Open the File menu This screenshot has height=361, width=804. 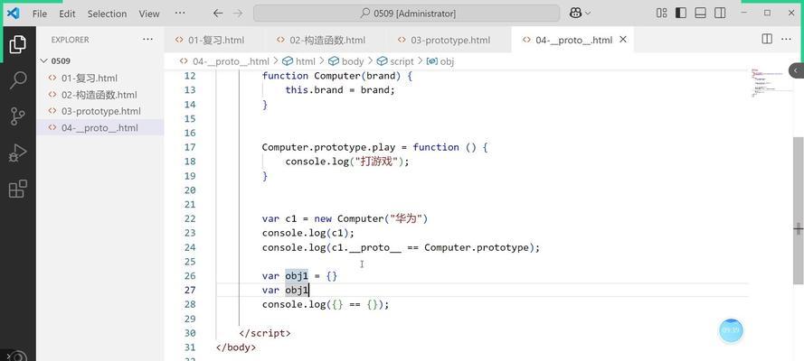tap(40, 14)
